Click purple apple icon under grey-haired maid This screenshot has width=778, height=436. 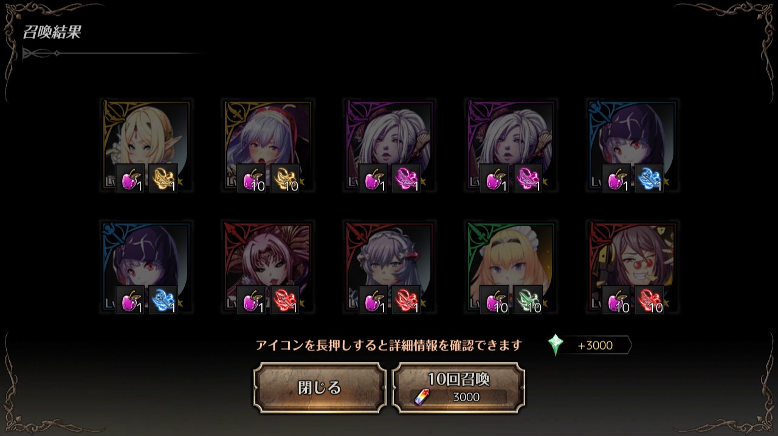373,300
